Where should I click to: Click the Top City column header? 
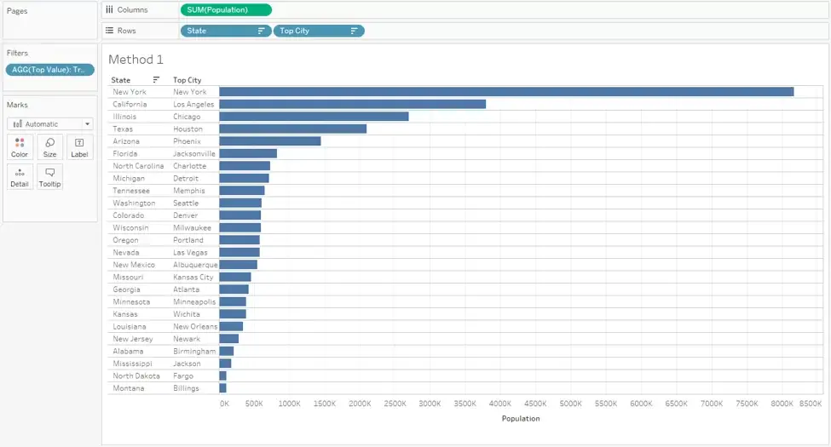click(x=187, y=80)
